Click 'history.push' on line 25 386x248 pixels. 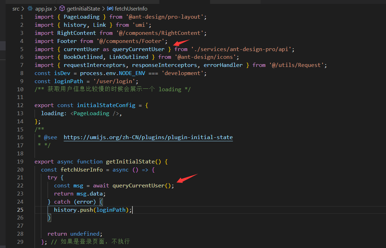coord(73,210)
